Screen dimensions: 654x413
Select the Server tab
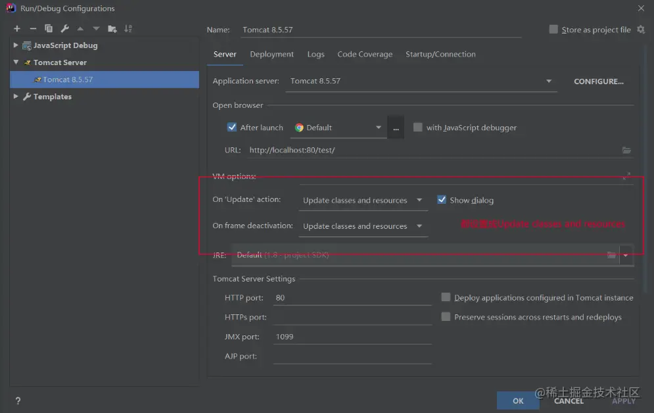[225, 54]
